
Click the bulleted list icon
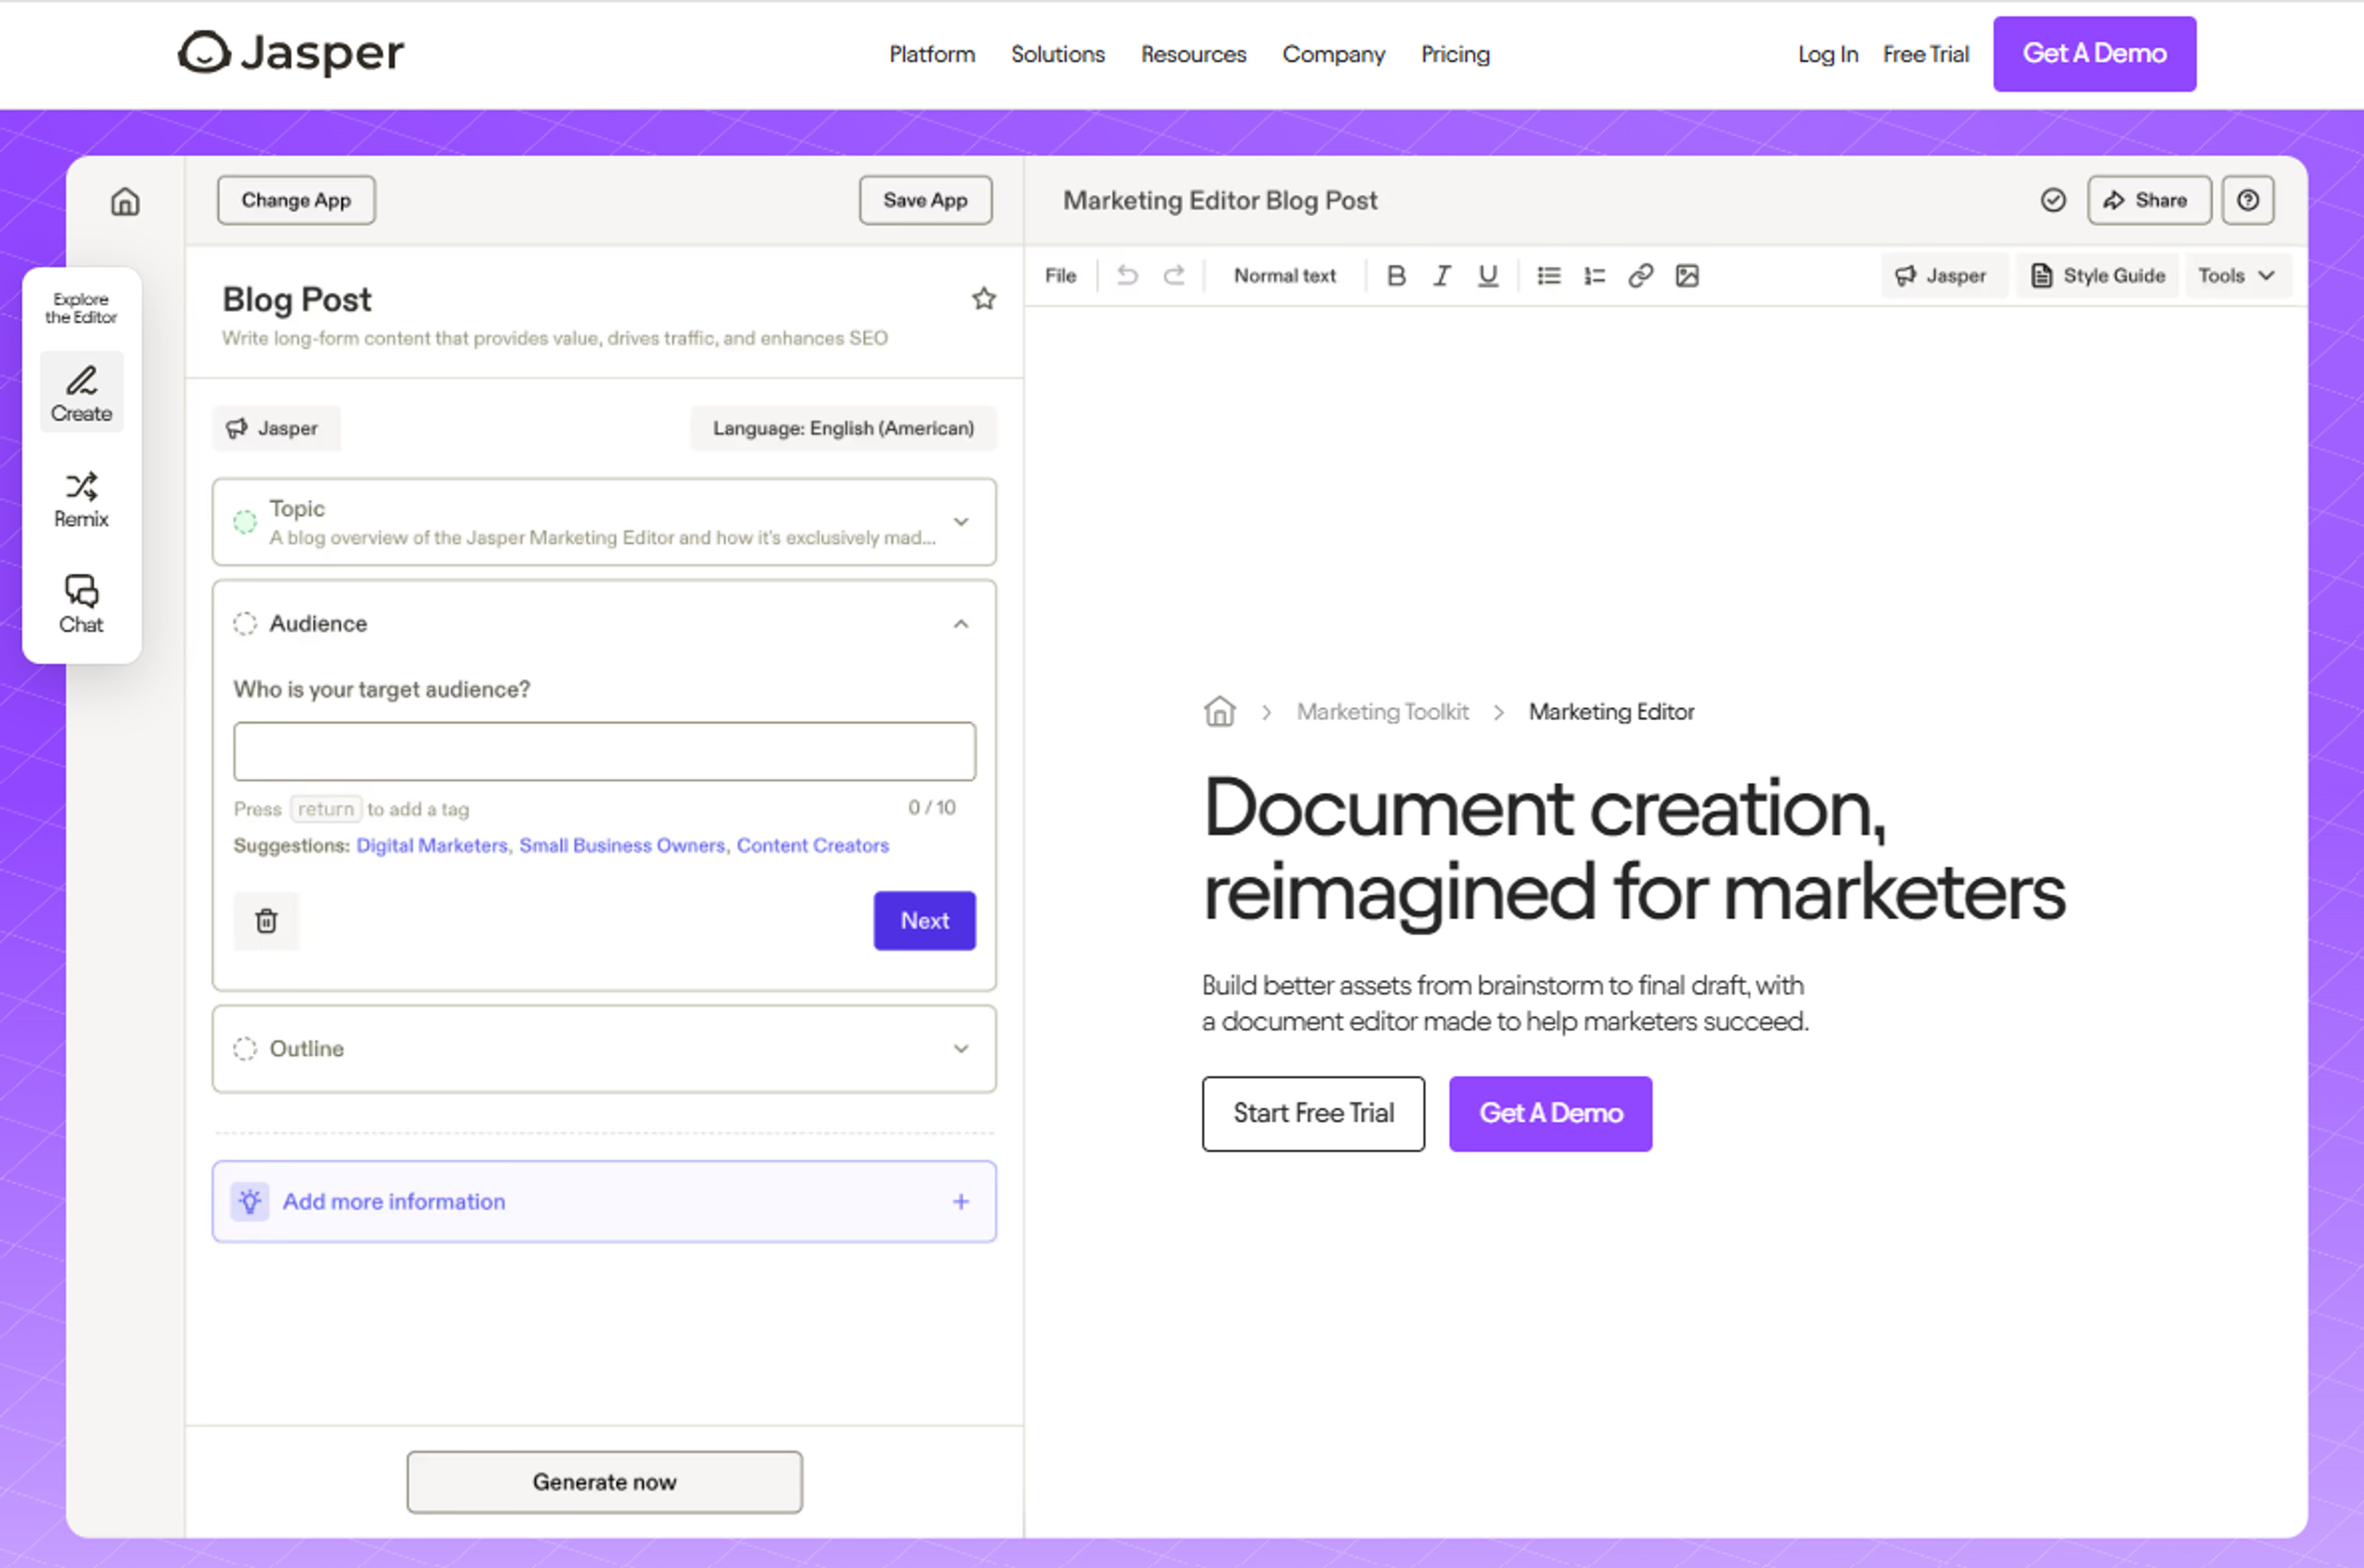(x=1548, y=275)
